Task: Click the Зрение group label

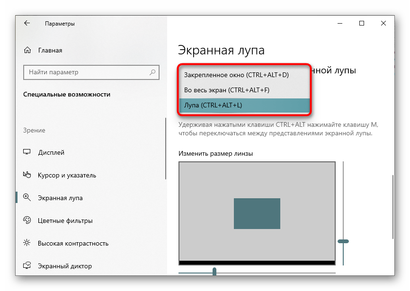Action: 34,130
